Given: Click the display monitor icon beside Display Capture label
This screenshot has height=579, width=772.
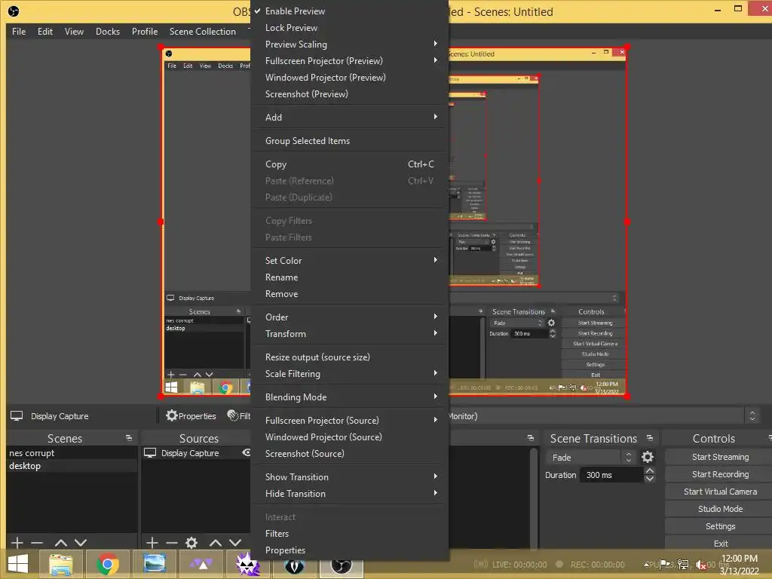Looking at the screenshot, I should pos(17,415).
